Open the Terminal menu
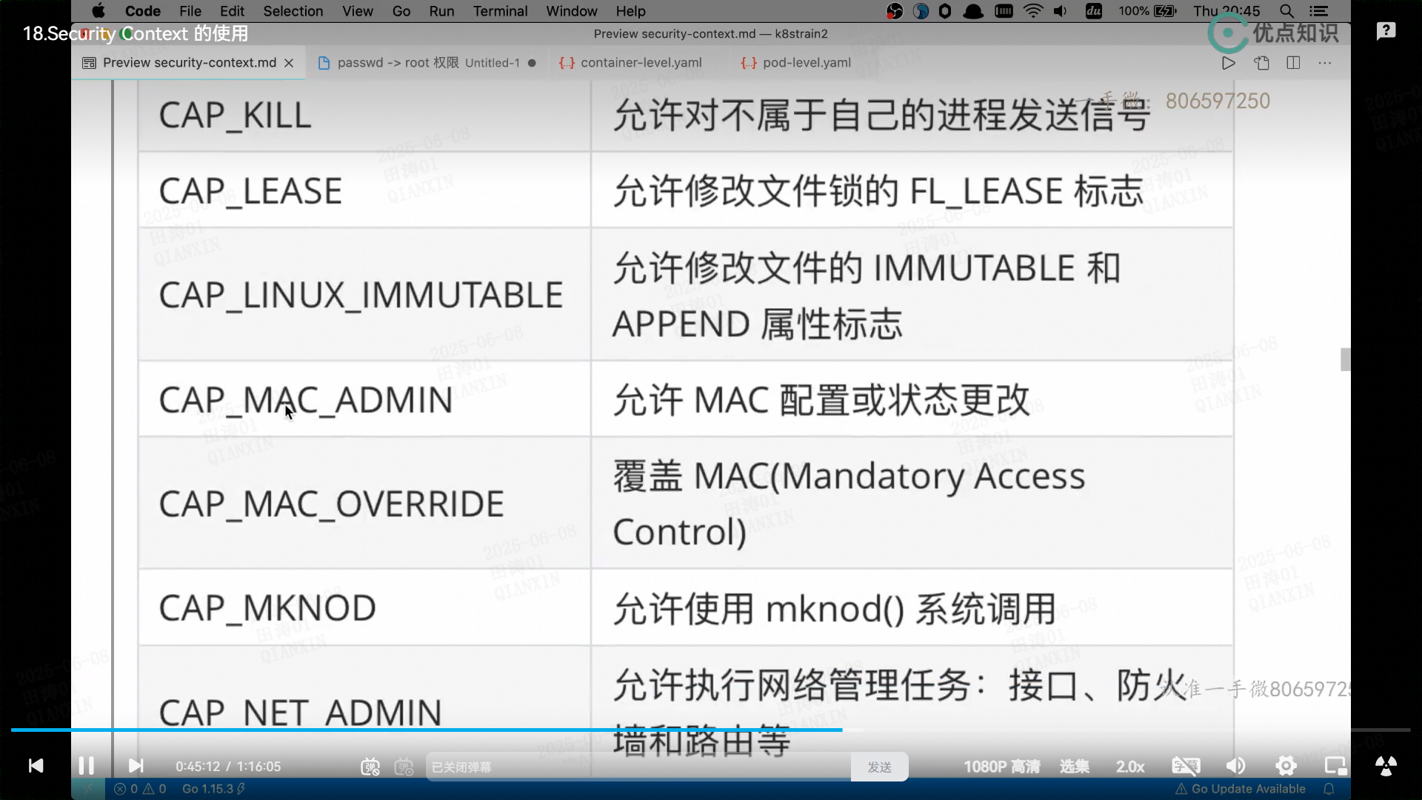The image size is (1422, 800). point(500,11)
